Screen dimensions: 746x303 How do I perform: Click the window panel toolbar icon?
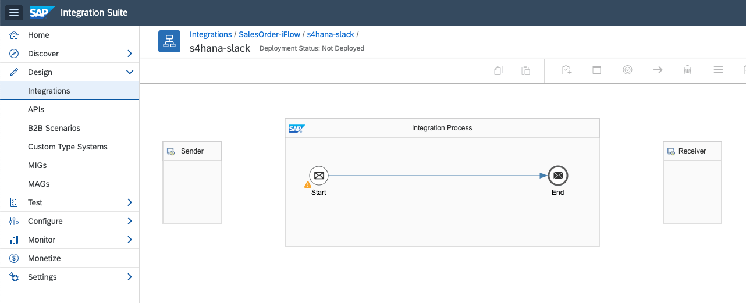(596, 70)
